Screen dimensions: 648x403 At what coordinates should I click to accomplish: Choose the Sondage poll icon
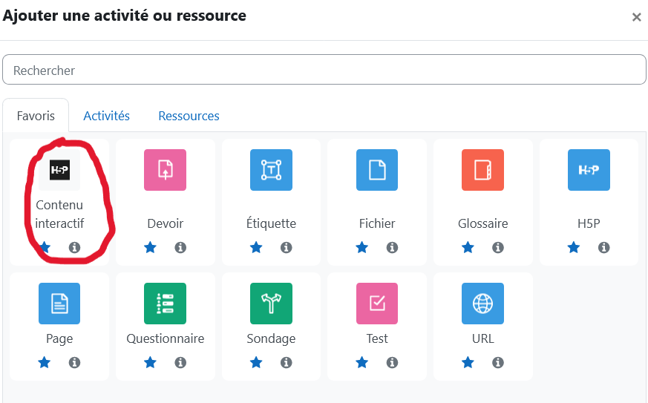[x=271, y=304]
